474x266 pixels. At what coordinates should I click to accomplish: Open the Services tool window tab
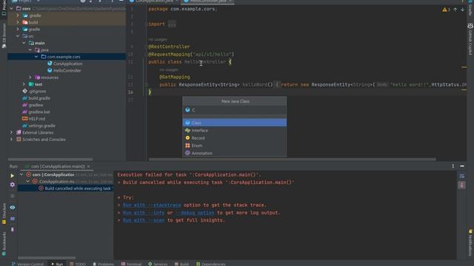pyautogui.click(x=158, y=264)
